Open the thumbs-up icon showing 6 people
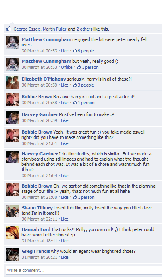This screenshot has width=162, height=277. point(75,51)
